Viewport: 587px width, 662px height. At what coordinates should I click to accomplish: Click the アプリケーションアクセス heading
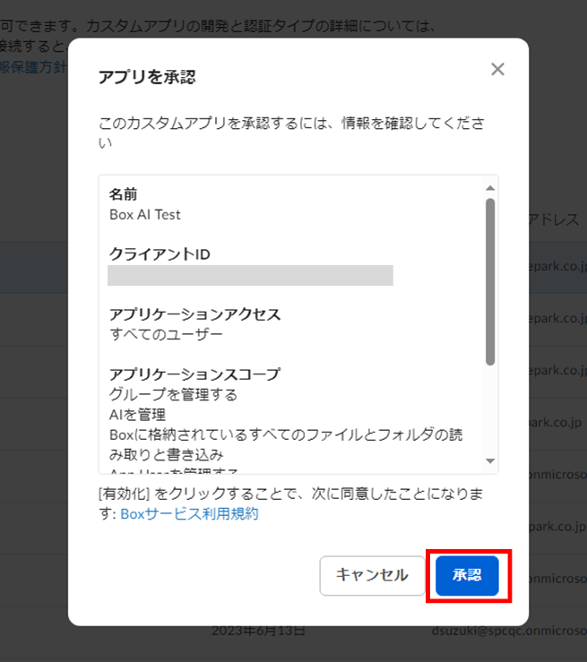[x=194, y=314]
